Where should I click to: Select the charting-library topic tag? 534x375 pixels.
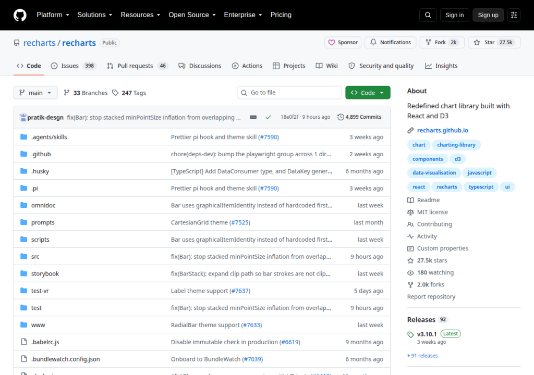[x=456, y=145]
